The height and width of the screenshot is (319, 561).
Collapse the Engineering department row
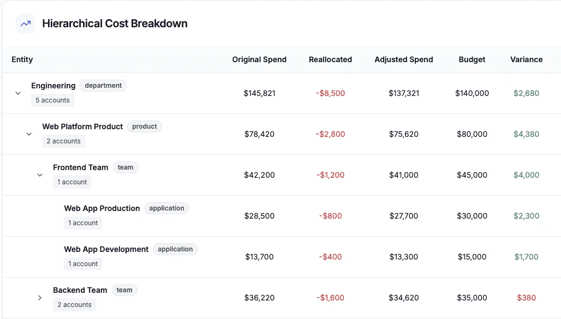coord(18,93)
